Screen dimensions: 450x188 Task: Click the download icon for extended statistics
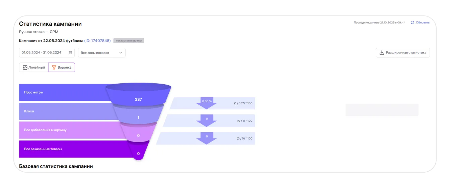(x=381, y=53)
